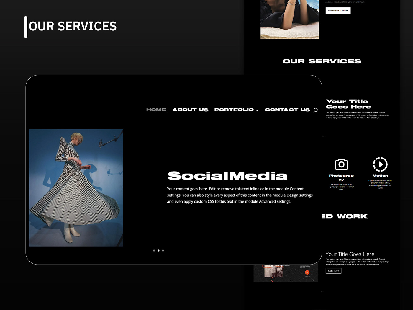Select the first slider dot
The height and width of the screenshot is (310, 413).
click(154, 250)
